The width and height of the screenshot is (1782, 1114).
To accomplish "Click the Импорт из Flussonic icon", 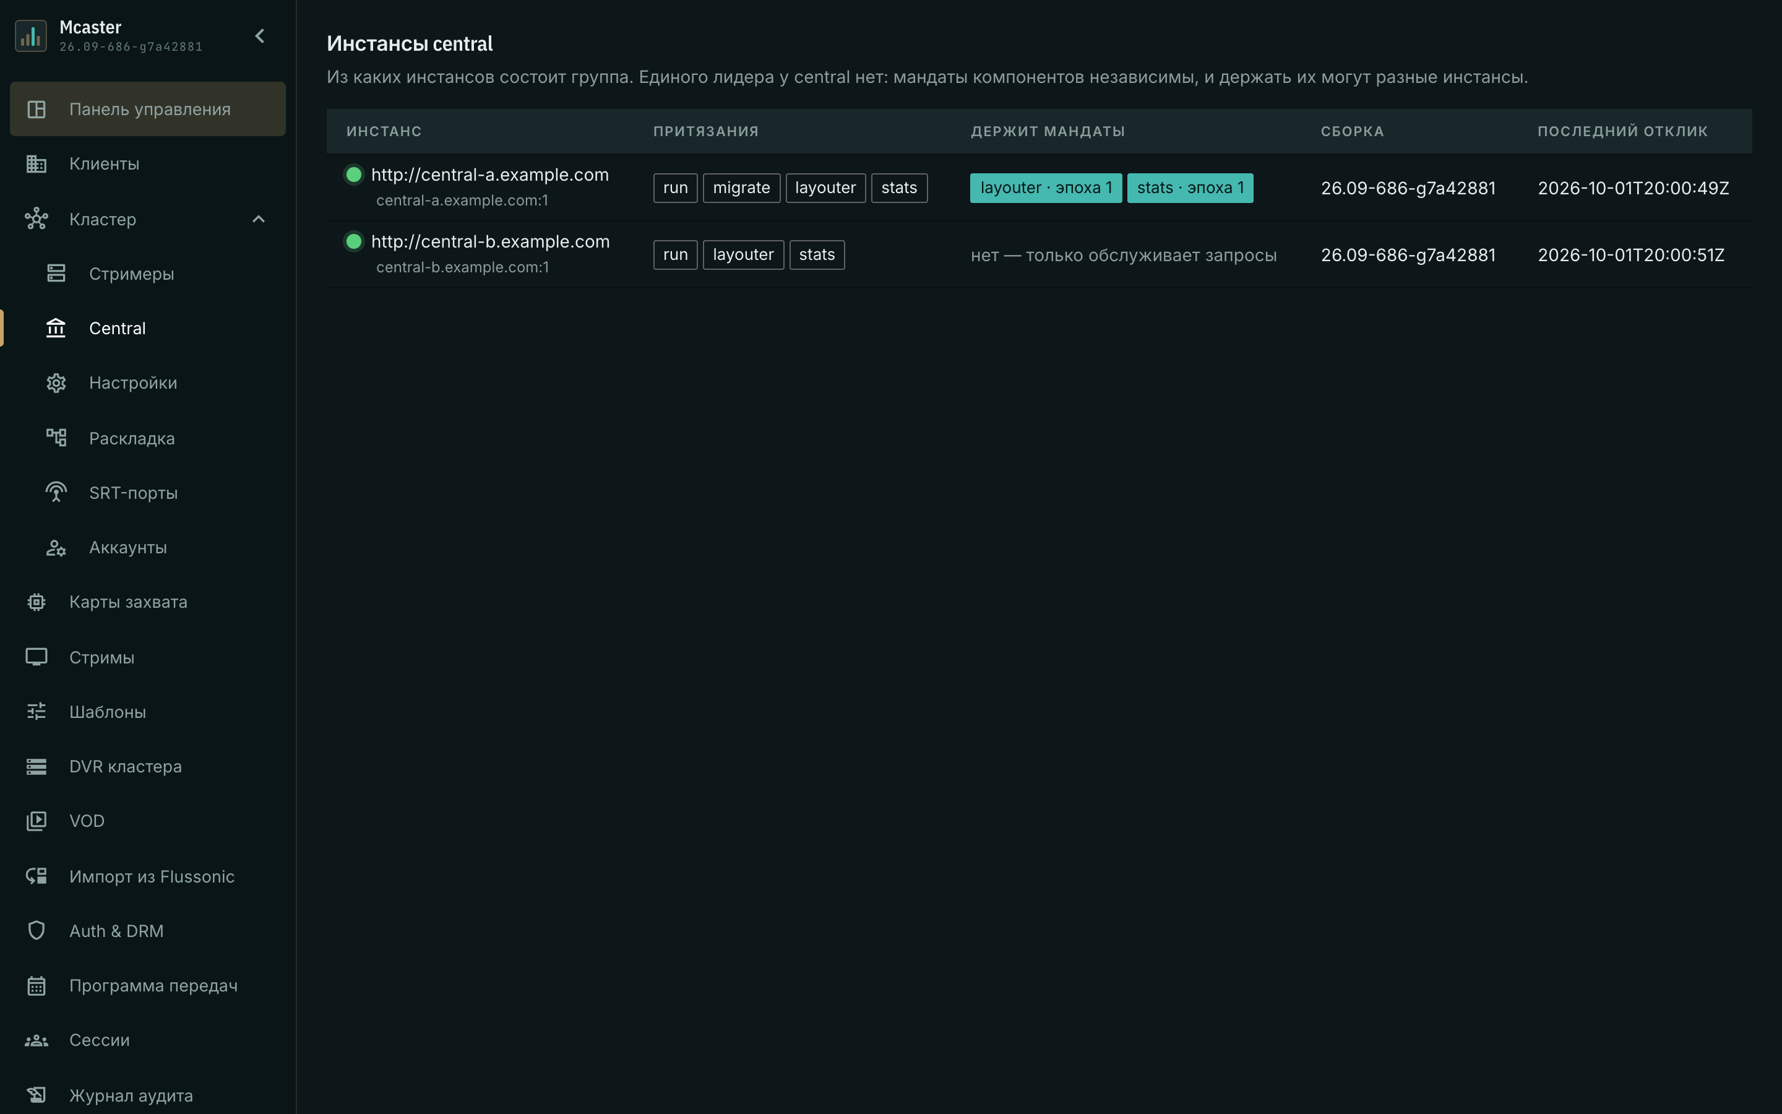I will (36, 876).
